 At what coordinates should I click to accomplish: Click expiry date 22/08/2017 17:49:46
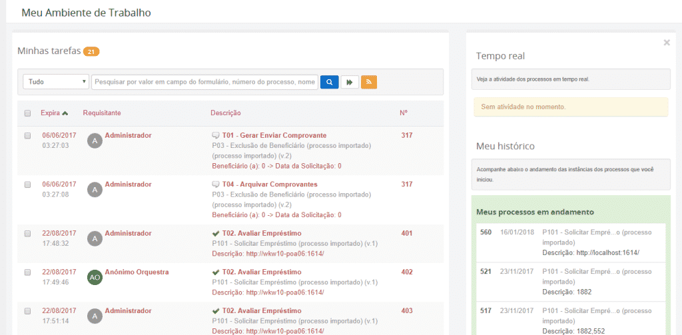point(59,276)
